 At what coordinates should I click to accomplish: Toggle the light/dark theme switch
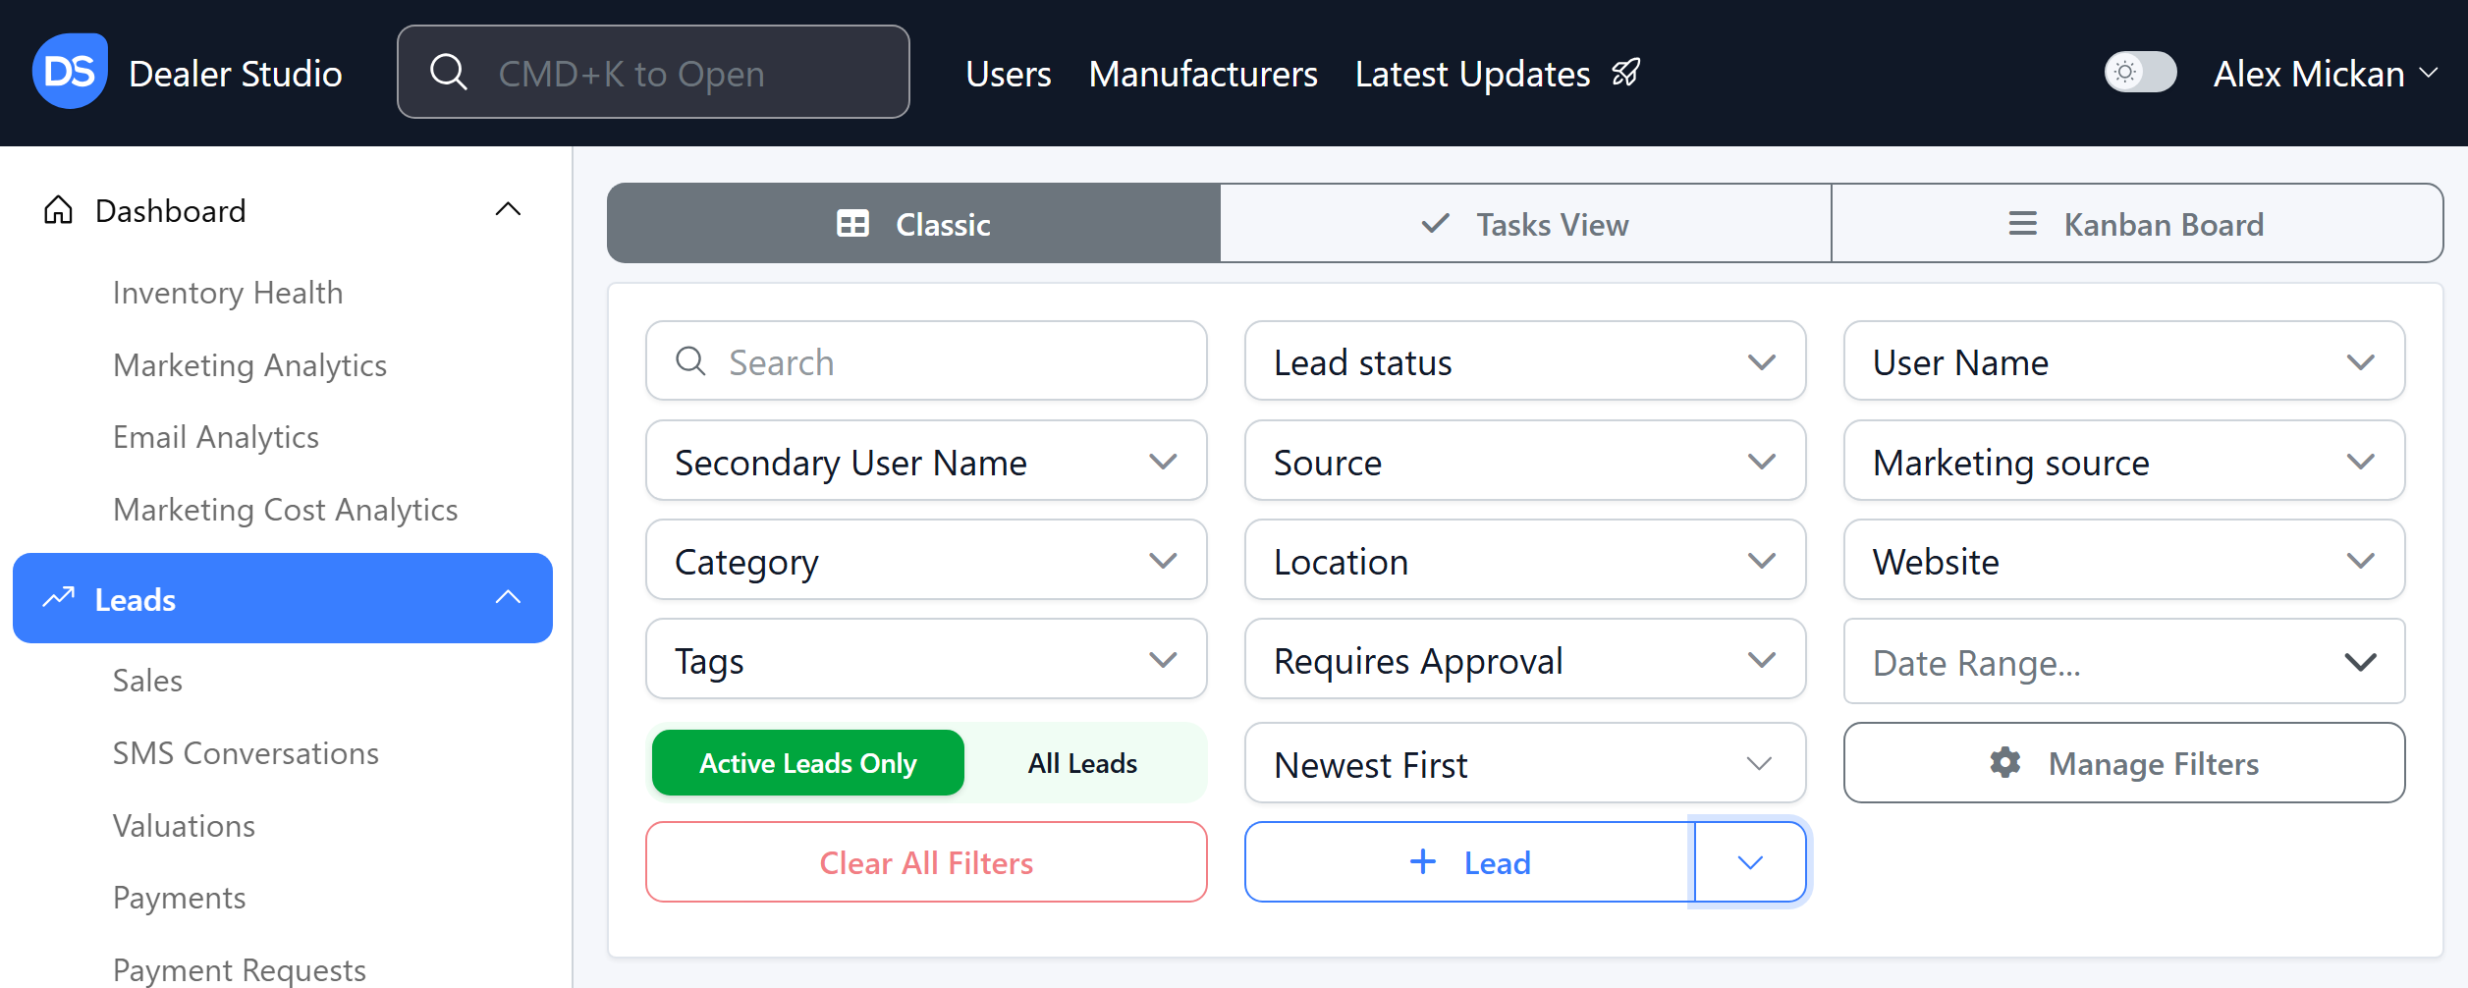pos(2140,73)
